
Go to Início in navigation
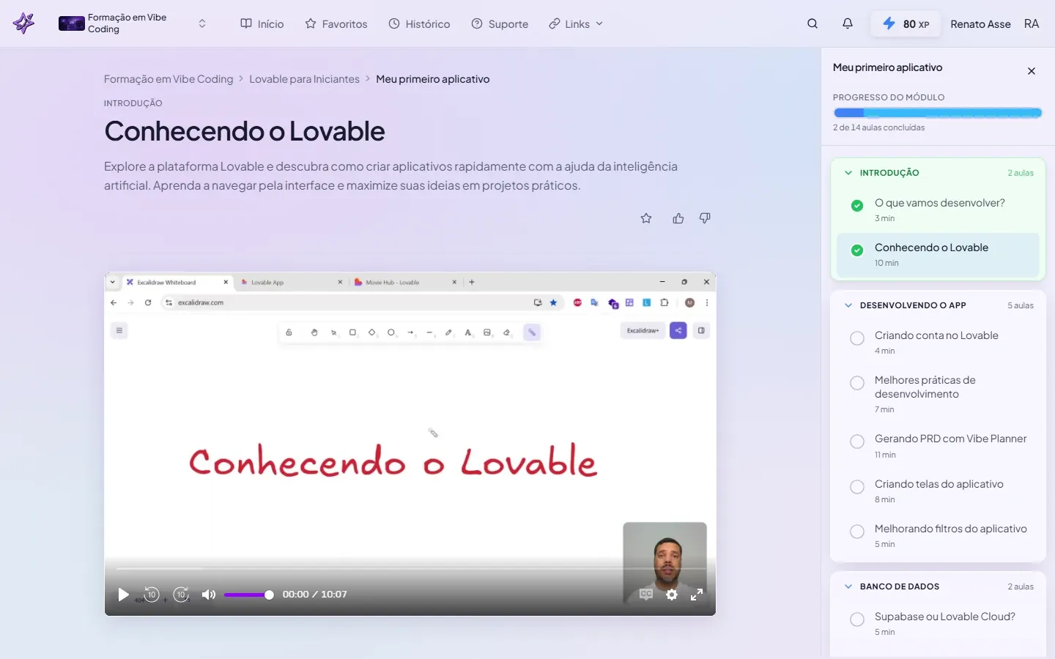click(262, 23)
